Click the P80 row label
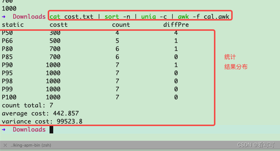Image resolution: width=280 pixels, height=151 pixels. [7, 49]
